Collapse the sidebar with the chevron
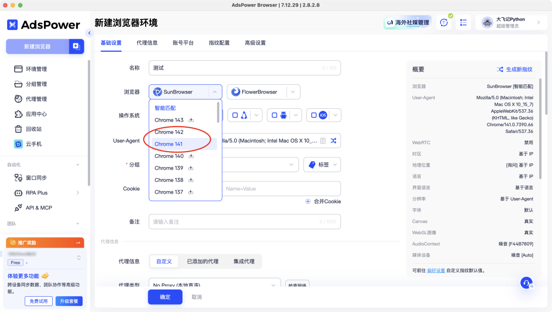 (x=89, y=33)
